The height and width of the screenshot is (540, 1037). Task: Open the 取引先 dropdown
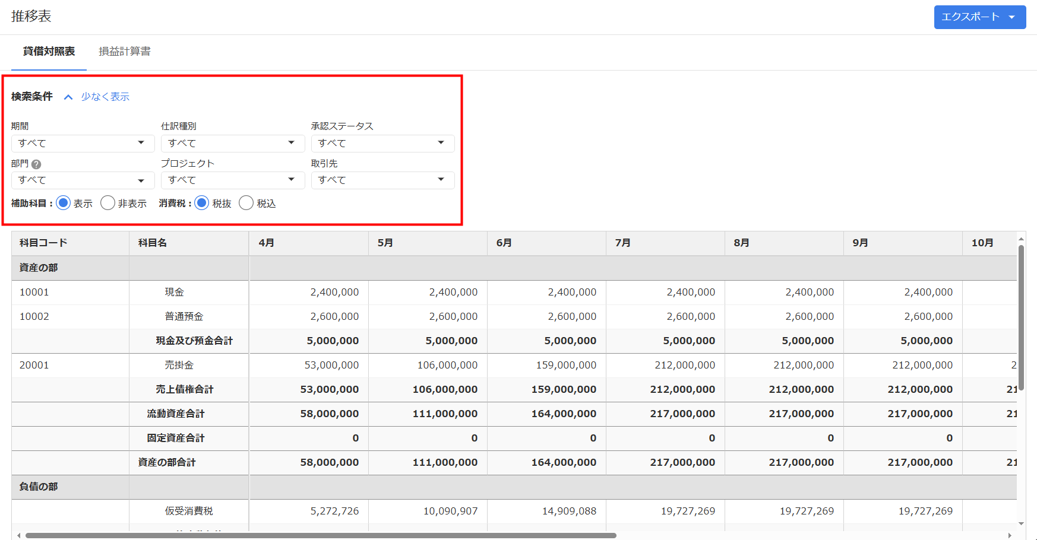(x=383, y=180)
